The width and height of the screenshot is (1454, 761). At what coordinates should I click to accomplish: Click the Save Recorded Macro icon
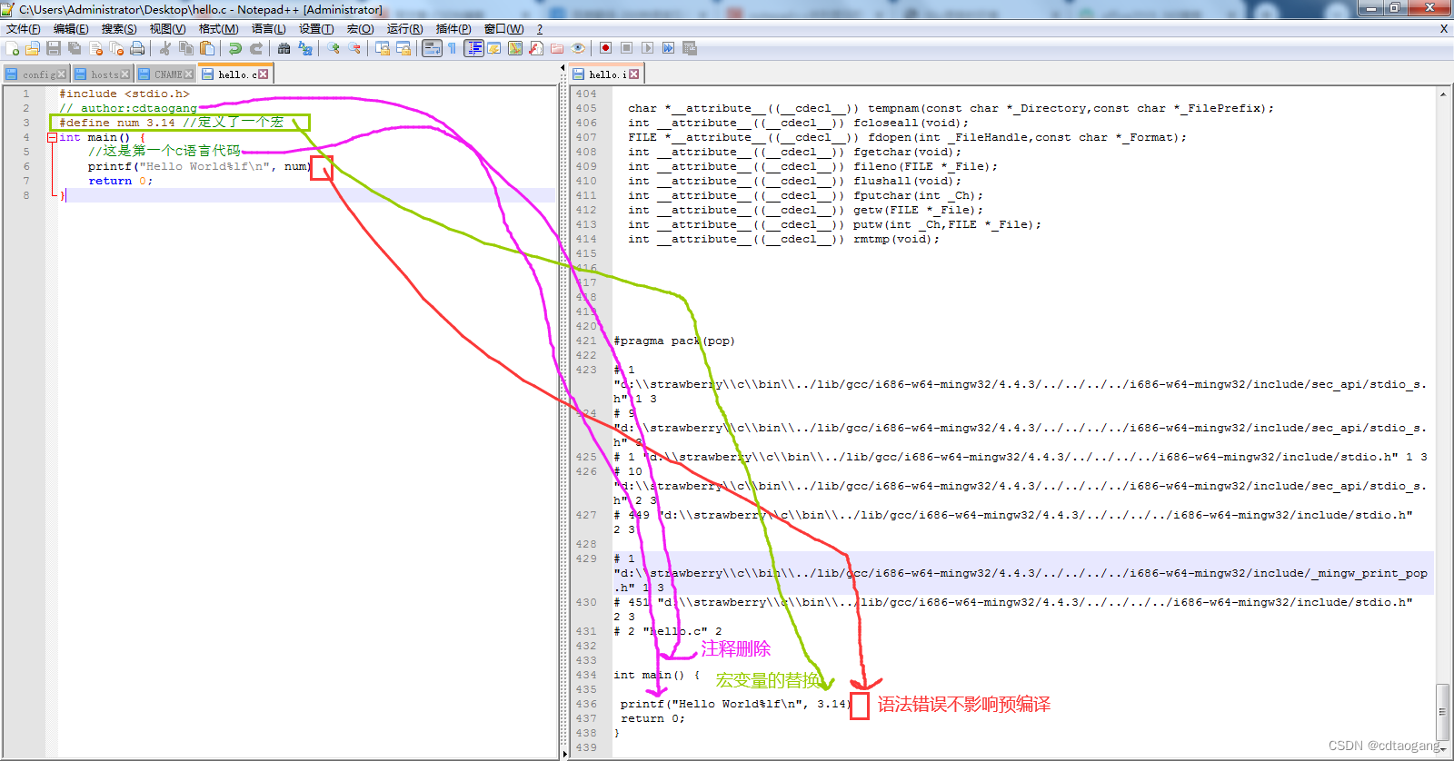tap(689, 48)
